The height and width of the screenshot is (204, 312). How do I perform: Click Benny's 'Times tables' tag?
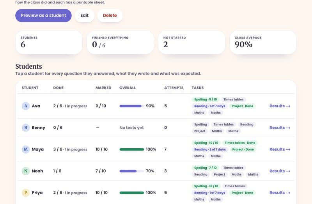pyautogui.click(x=223, y=124)
